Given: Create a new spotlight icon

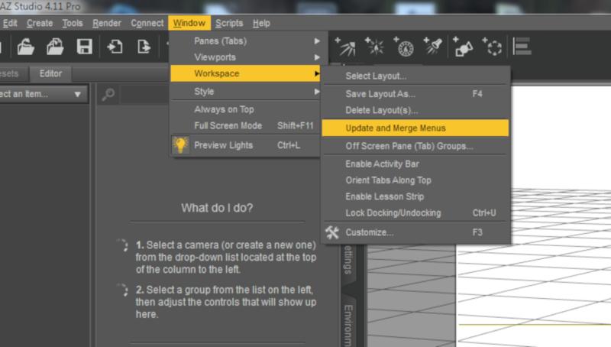Looking at the screenshot, I should point(433,47).
